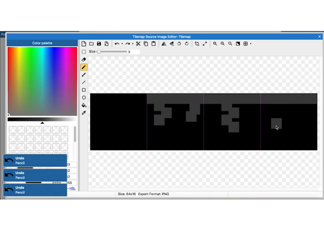Click the 'Size: 64x16' status text
Image resolution: width=324 pixels, height=230 pixels.
point(127,194)
